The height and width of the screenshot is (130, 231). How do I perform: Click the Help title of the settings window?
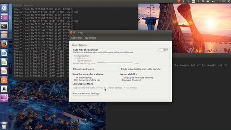80,32
